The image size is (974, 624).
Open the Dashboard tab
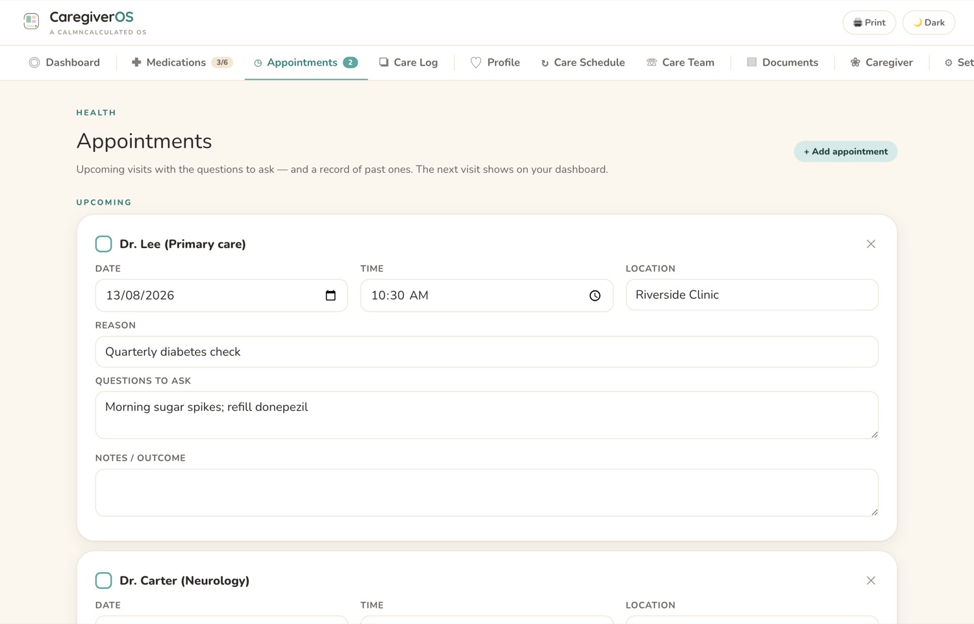click(64, 62)
